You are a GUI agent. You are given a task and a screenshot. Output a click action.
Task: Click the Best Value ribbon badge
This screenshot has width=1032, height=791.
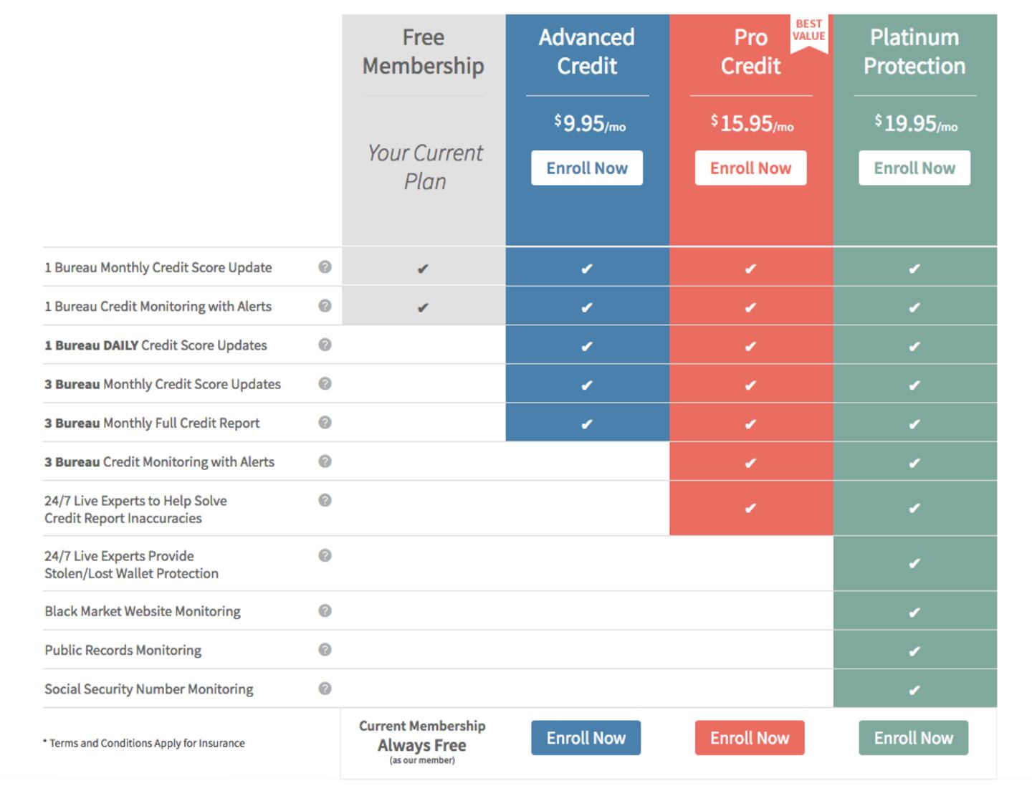tap(808, 32)
